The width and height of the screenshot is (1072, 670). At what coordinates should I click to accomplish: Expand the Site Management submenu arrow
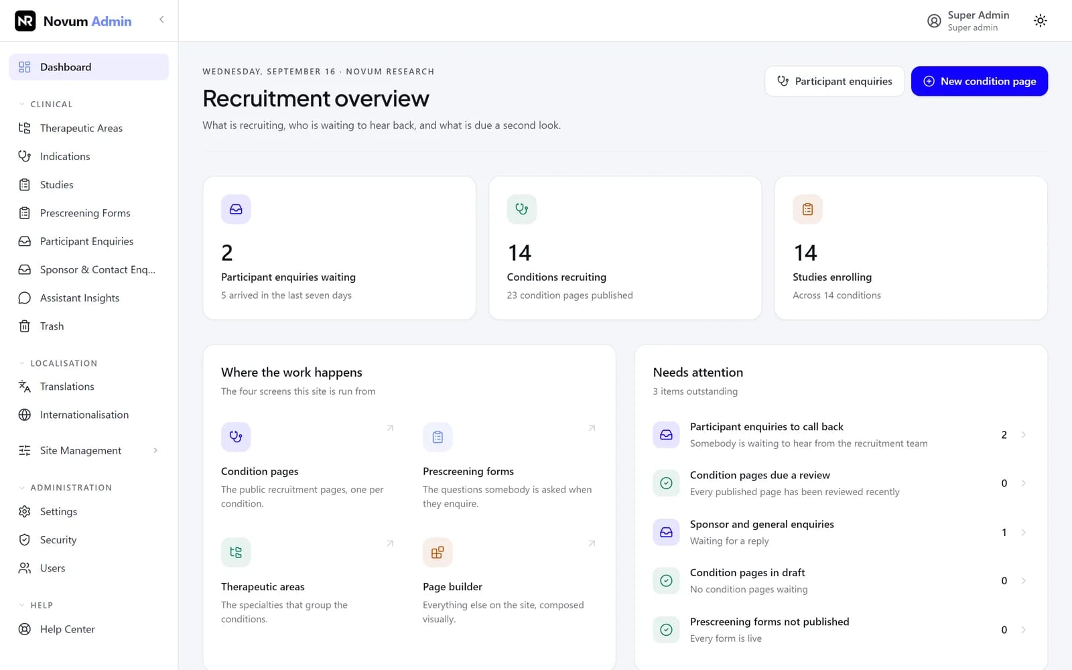click(x=155, y=450)
